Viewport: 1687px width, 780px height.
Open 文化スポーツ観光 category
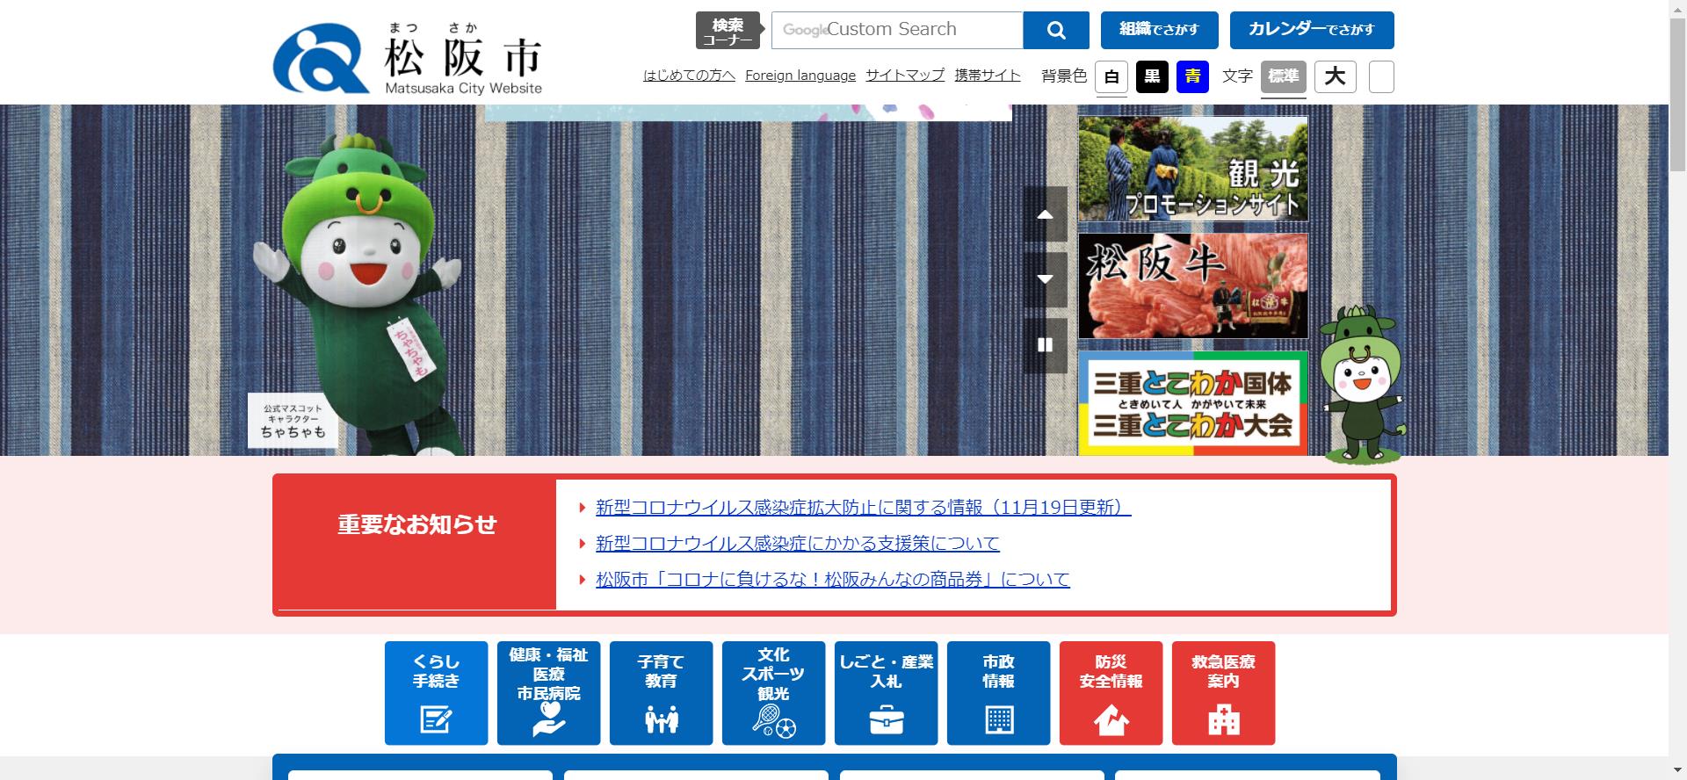(x=773, y=693)
